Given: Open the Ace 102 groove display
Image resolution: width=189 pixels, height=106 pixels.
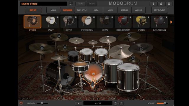Looking at the screenshot, I should (98, 103).
